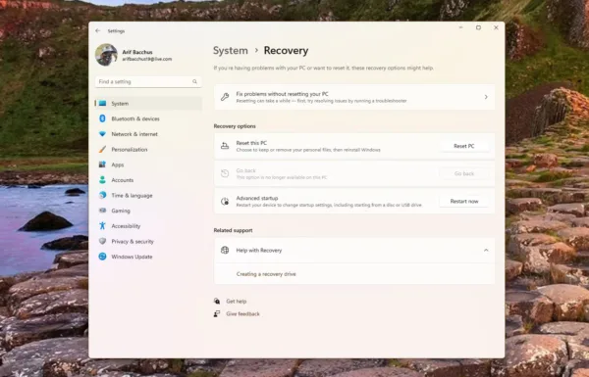This screenshot has width=589, height=377.
Task: Click the Reset this PC icon
Action: point(225,146)
